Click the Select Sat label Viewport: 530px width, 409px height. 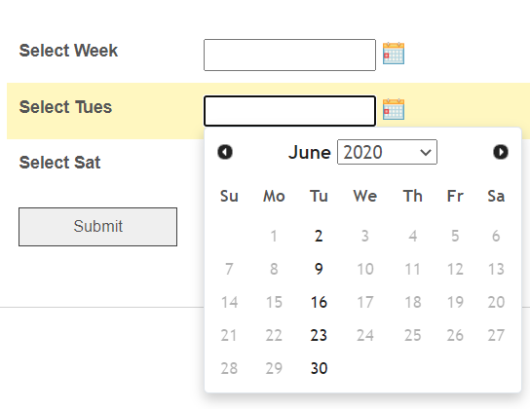pyautogui.click(x=59, y=163)
